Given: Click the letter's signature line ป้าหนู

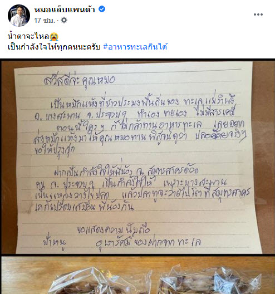Looking at the screenshot, I should tap(55, 243).
